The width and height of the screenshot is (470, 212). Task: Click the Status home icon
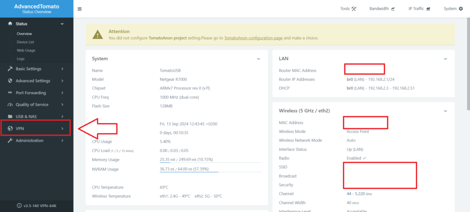click(x=10, y=24)
